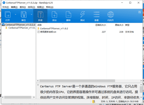The width and height of the screenshot is (144, 105).
Task: Click the View (查看) list icon
Action: pyautogui.click(x=97, y=15)
